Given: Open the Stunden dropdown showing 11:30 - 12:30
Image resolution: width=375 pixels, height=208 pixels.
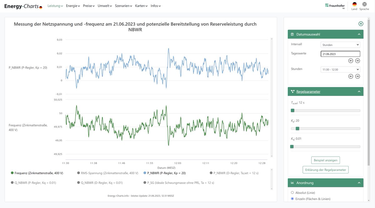Looking at the screenshot, I should [341, 69].
